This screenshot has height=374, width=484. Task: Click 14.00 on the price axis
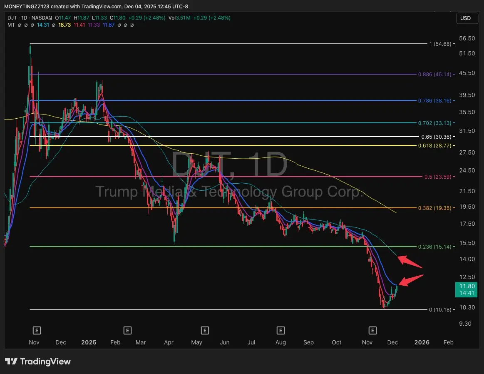coord(467,259)
